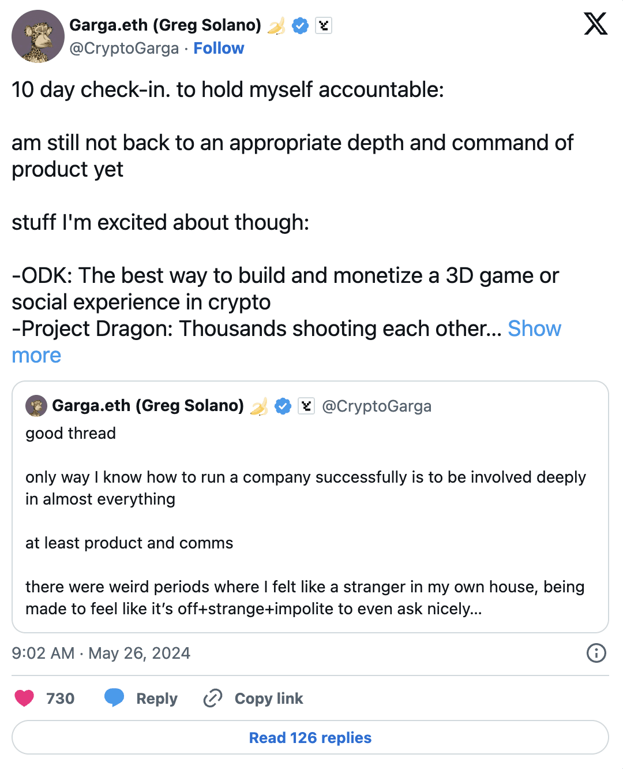Click the 730 likes count
Screen dimensions: 623x769
click(x=61, y=699)
